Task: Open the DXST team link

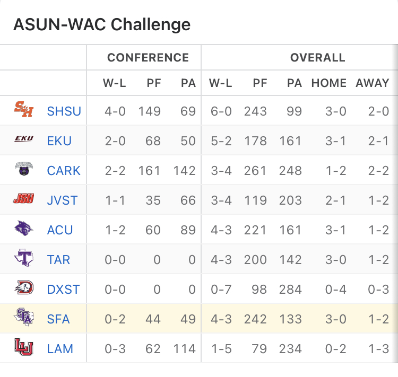Action: click(x=63, y=289)
